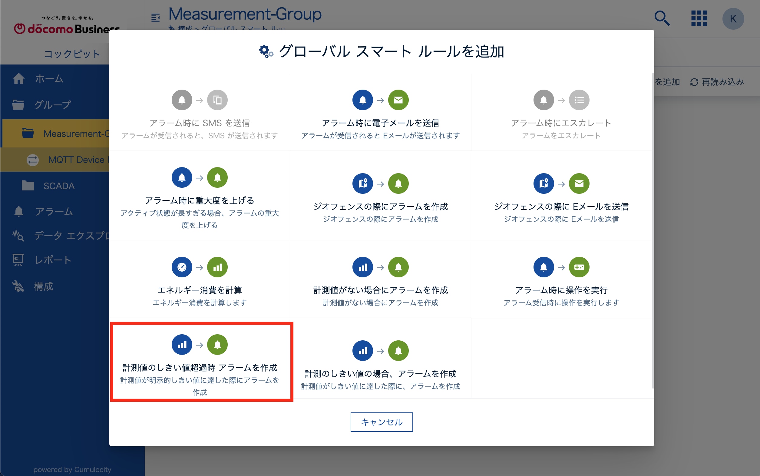This screenshot has width=760, height=476.
Task: Select ジオフェンスの際にアラームを作成 rule title
Action: tap(380, 206)
